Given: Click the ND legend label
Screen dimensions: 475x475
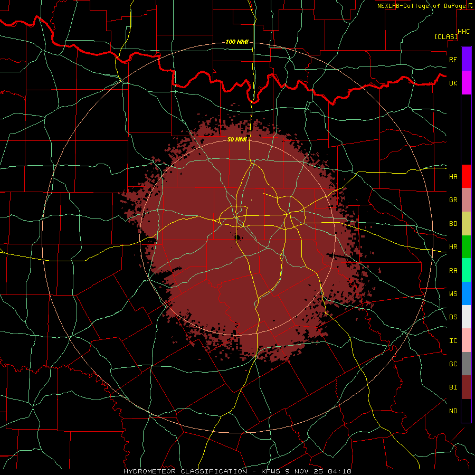Looking at the screenshot, I should click(x=453, y=411).
